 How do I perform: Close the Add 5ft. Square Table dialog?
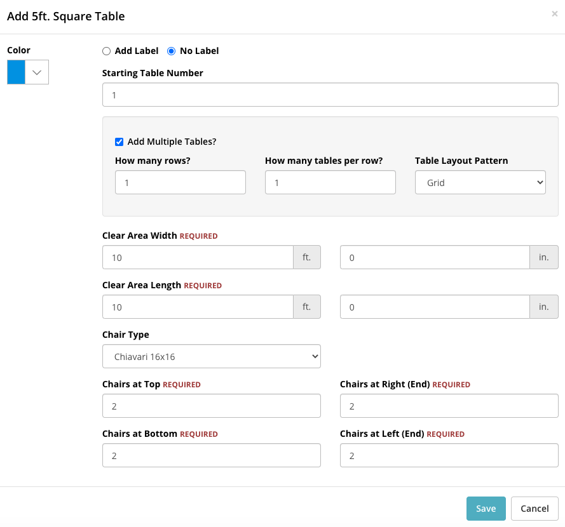pyautogui.click(x=555, y=14)
